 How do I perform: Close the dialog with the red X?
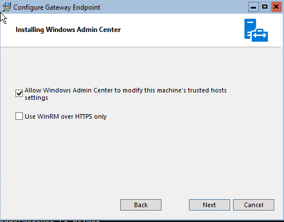277,7
